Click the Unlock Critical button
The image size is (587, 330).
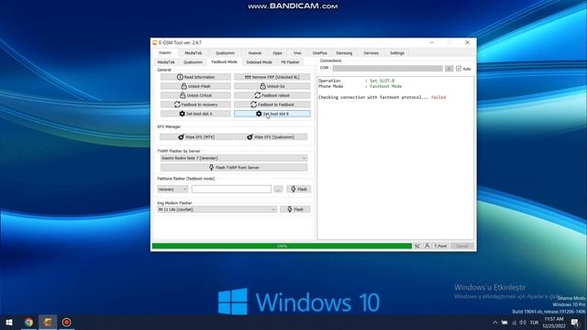[195, 95]
